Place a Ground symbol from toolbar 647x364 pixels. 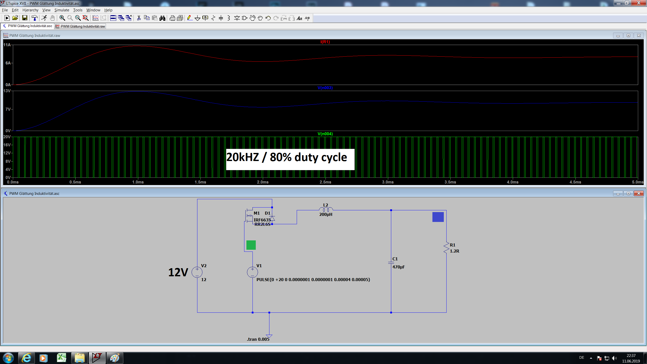point(198,18)
